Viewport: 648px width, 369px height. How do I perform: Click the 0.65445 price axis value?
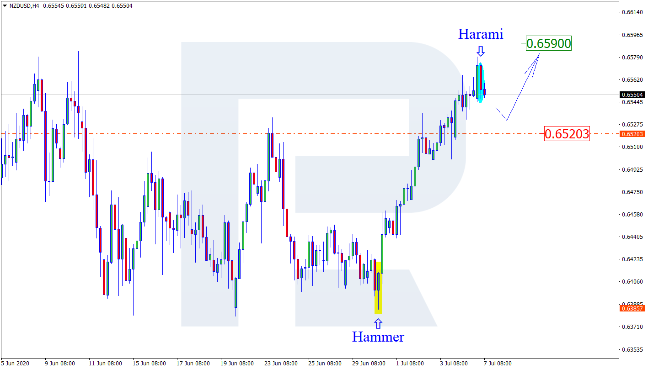point(633,102)
